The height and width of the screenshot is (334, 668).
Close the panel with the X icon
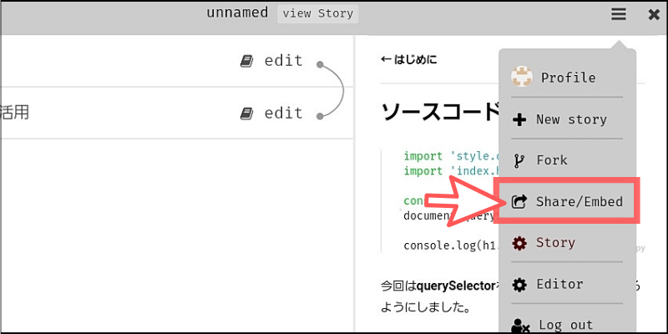[654, 15]
